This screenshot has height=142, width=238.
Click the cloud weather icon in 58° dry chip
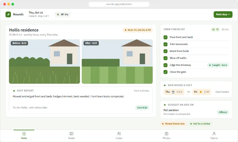coord(58,15)
